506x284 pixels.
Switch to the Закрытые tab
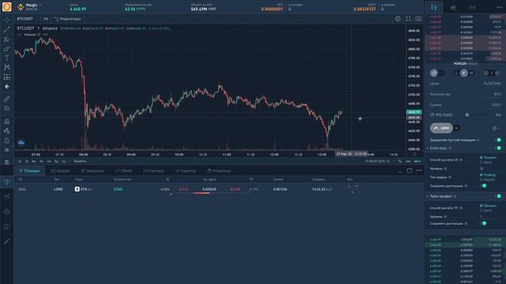point(93,170)
